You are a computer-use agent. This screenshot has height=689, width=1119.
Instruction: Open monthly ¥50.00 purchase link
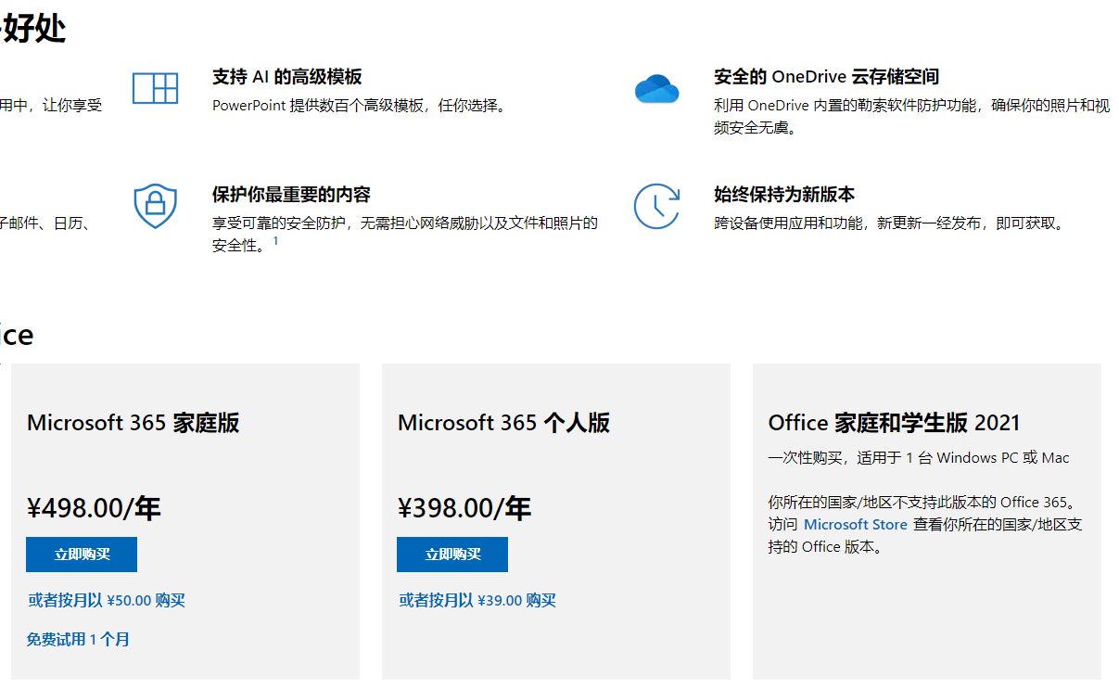click(107, 601)
